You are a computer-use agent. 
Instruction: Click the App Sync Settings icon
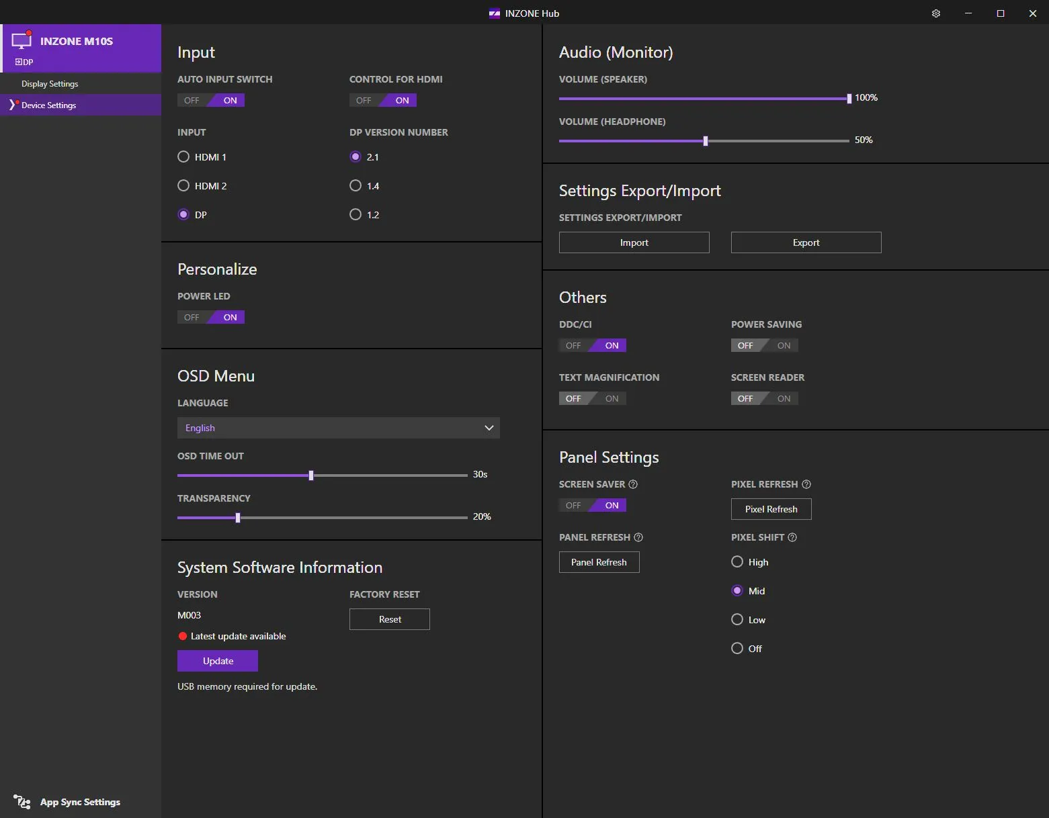coord(22,802)
